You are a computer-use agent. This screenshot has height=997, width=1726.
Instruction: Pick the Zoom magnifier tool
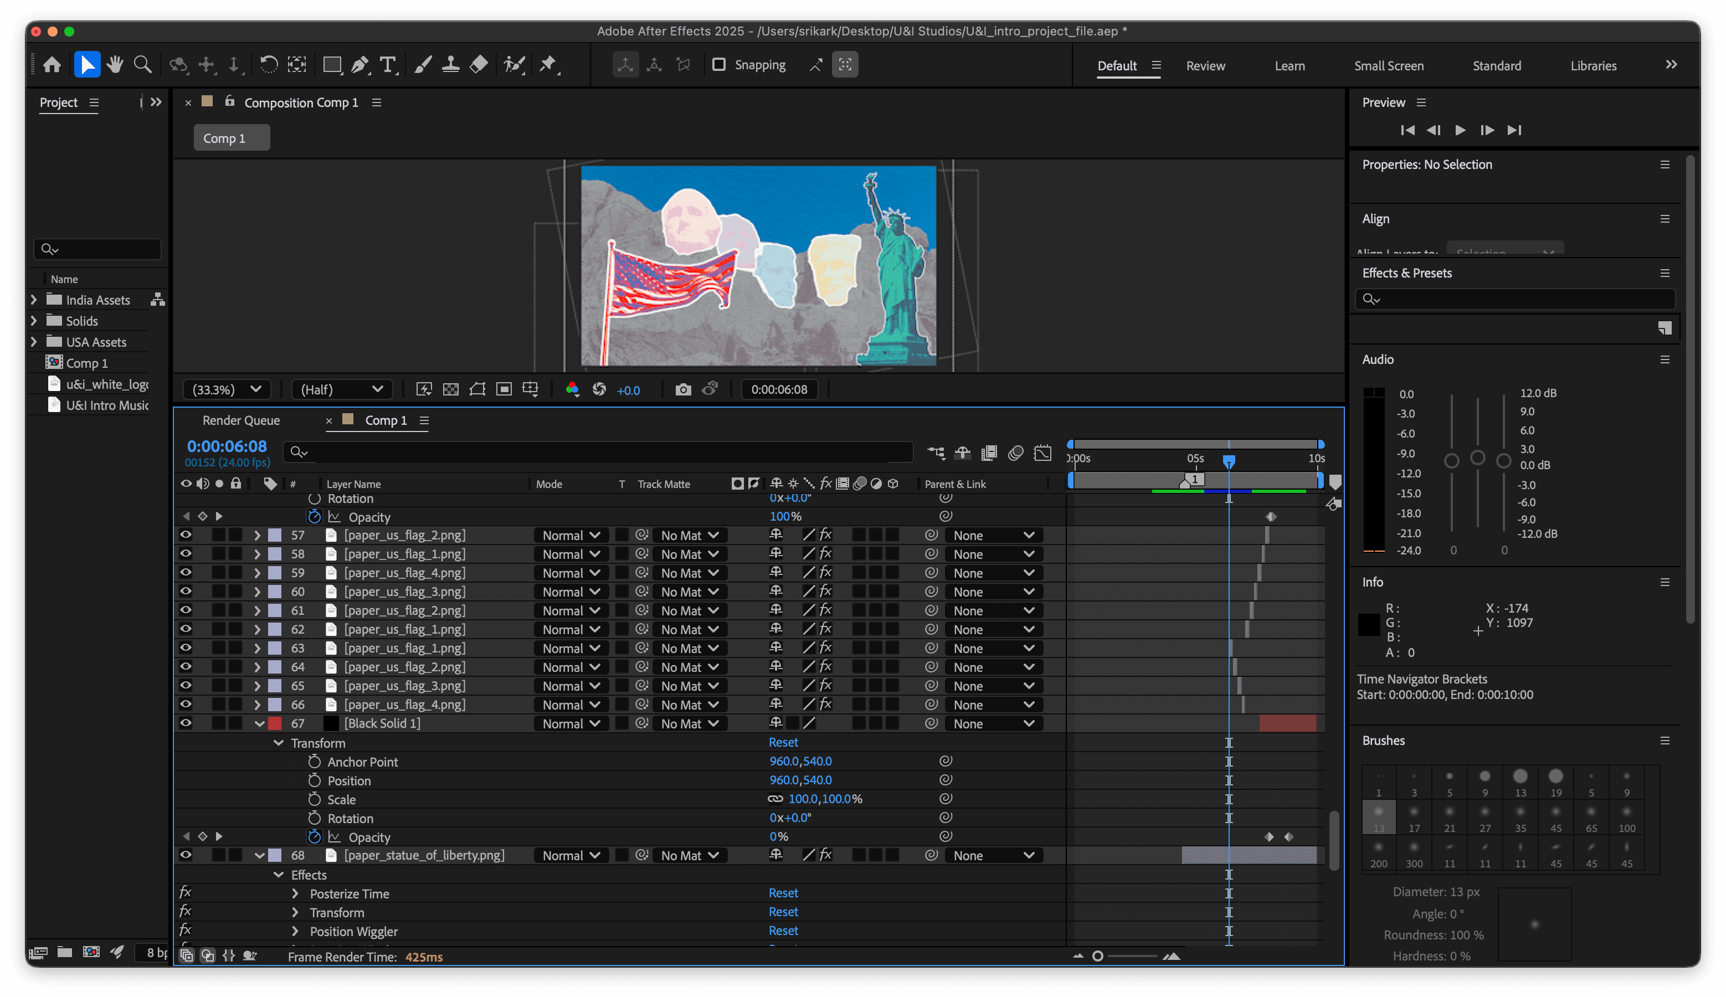click(x=142, y=65)
